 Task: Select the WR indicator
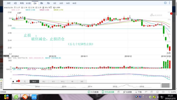coord(72,82)
